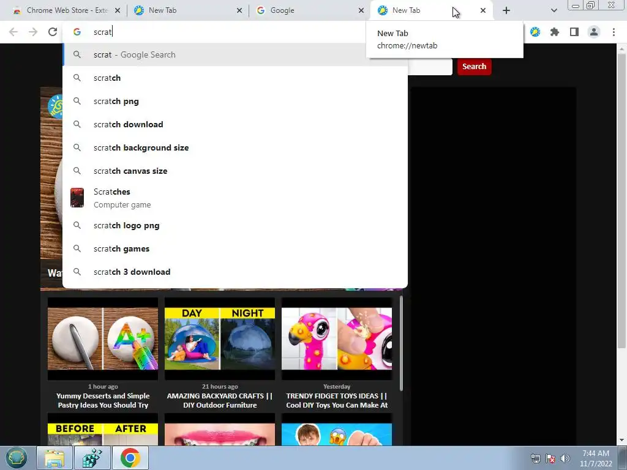Click the red Search button
This screenshot has height=470, width=627.
[475, 66]
